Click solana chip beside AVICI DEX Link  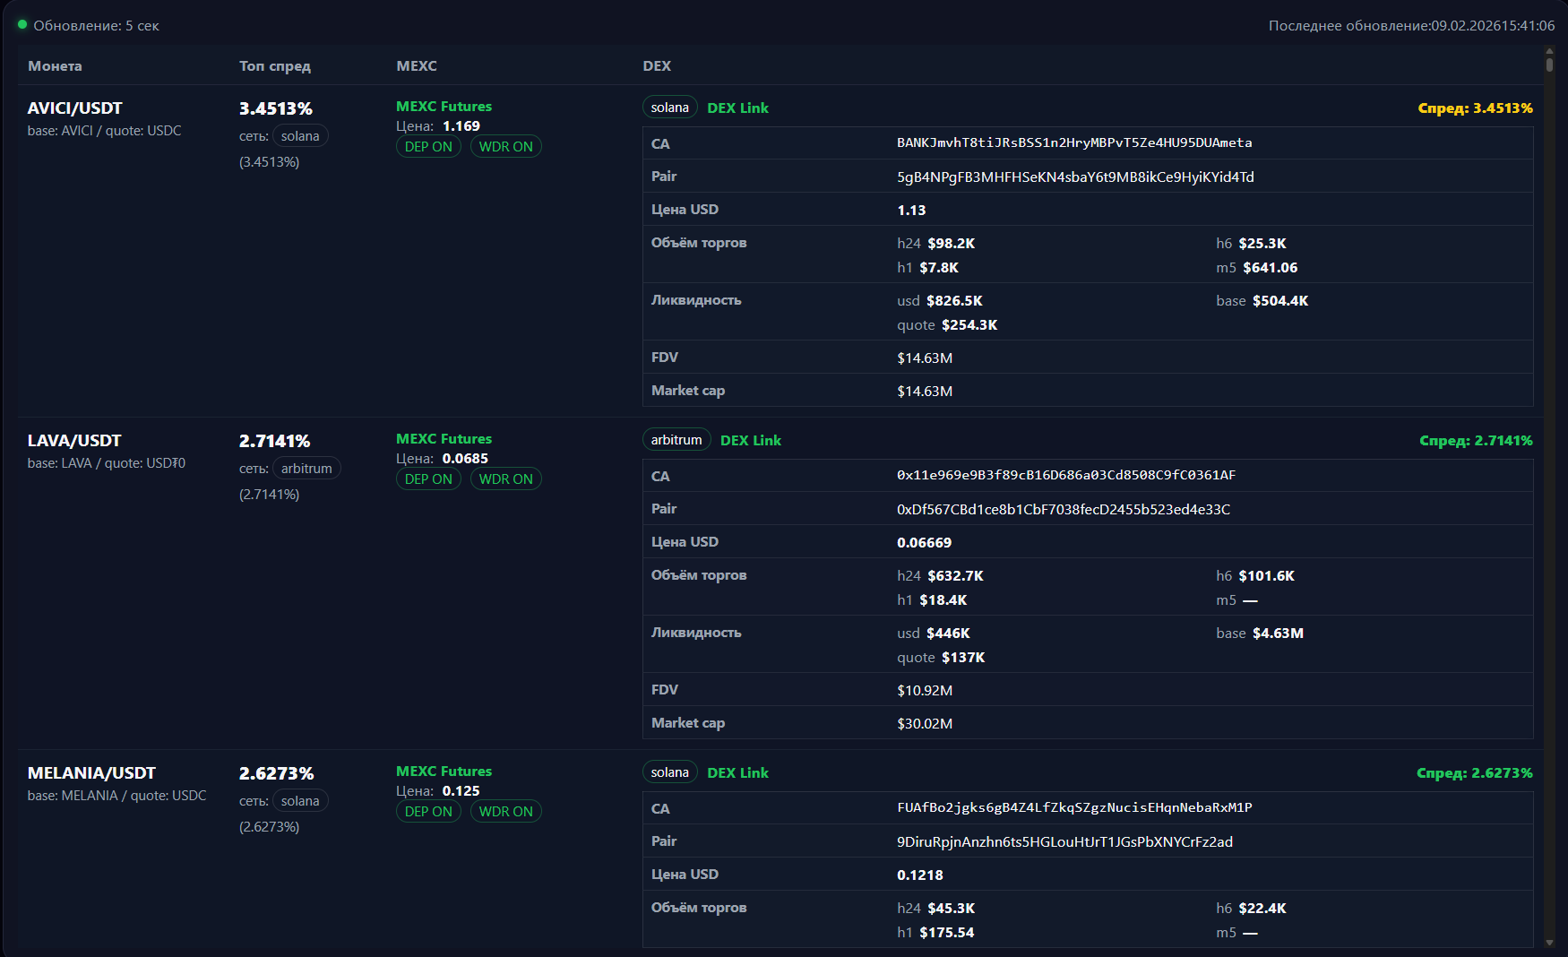tap(670, 108)
